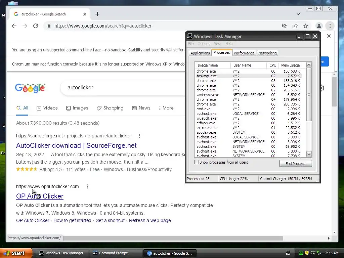344x258 pixels.
Task: Dismiss the unsupported flag warning bar
Action: tap(329, 36)
